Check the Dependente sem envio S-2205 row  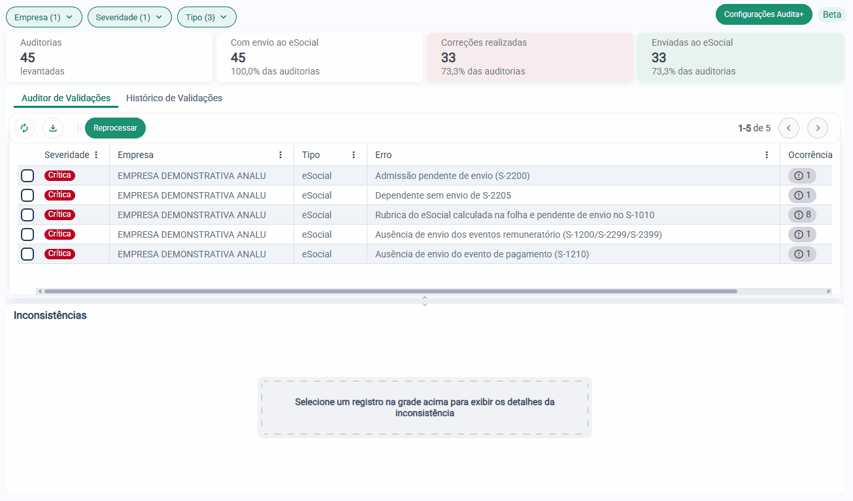[x=27, y=195]
